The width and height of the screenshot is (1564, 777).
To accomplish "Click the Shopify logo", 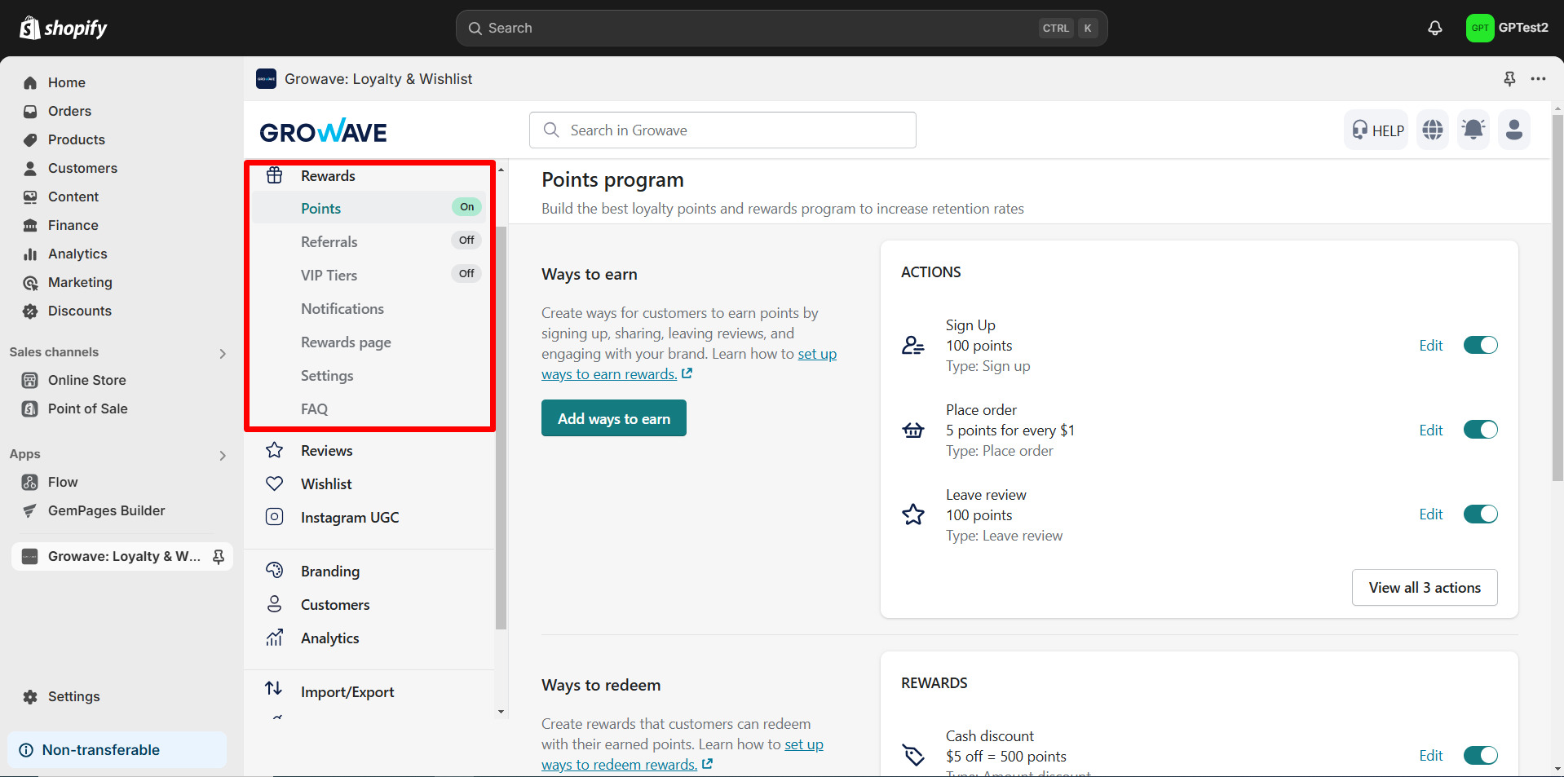I will 64,29.
